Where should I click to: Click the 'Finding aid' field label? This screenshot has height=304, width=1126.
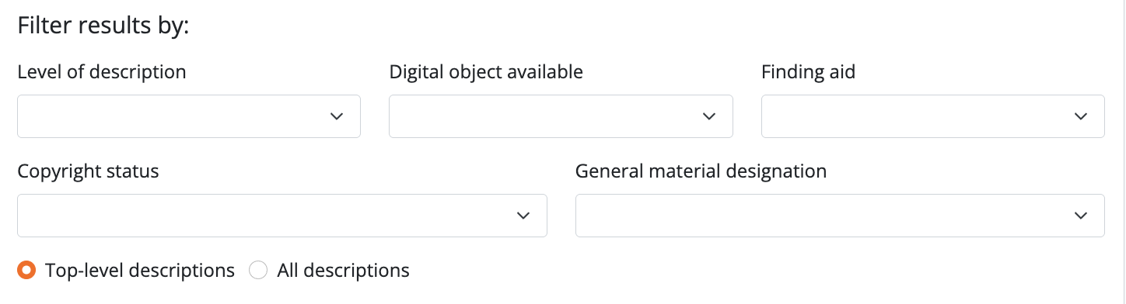(x=808, y=72)
